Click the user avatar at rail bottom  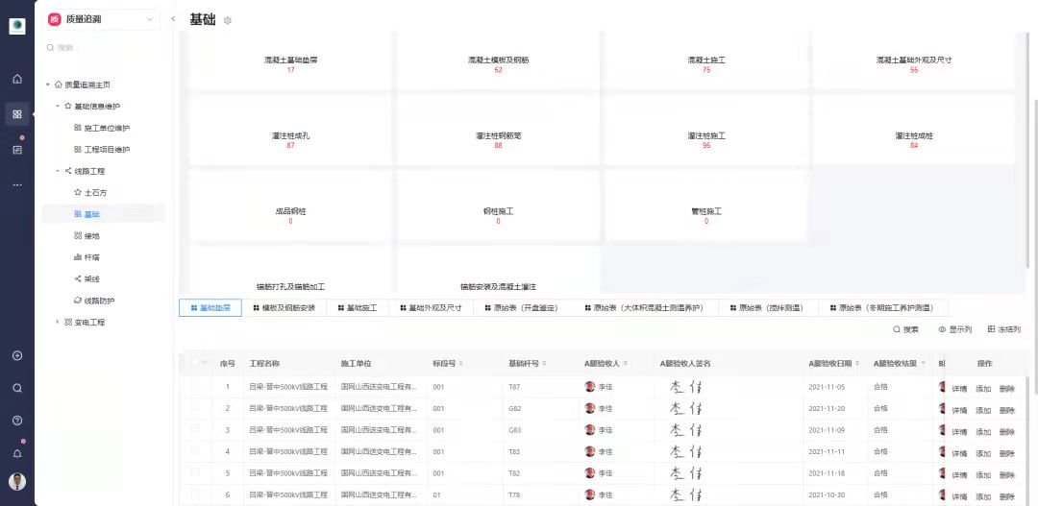point(17,482)
